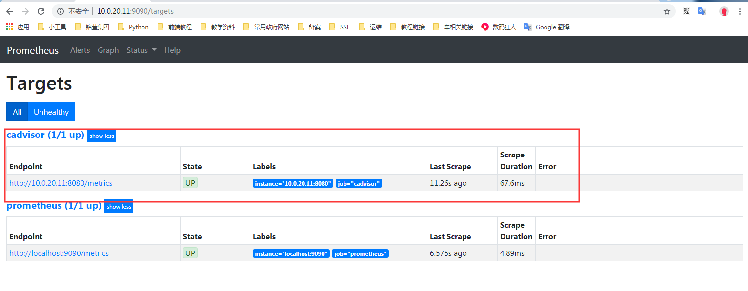
Task: Open the 备案 bookmark folder
Action: (x=309, y=27)
